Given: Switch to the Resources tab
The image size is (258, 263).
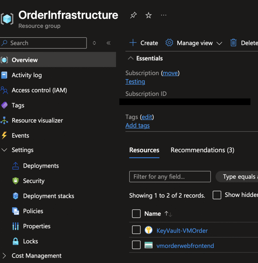Looking at the screenshot, I should [x=144, y=150].
